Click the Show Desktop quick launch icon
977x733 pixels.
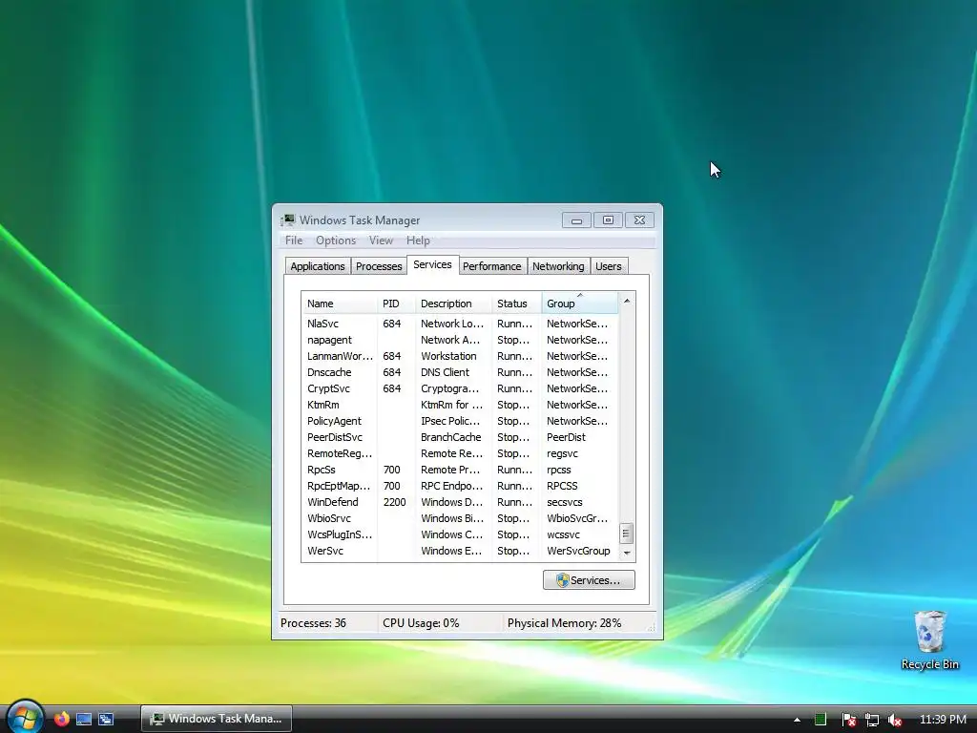[x=84, y=719]
